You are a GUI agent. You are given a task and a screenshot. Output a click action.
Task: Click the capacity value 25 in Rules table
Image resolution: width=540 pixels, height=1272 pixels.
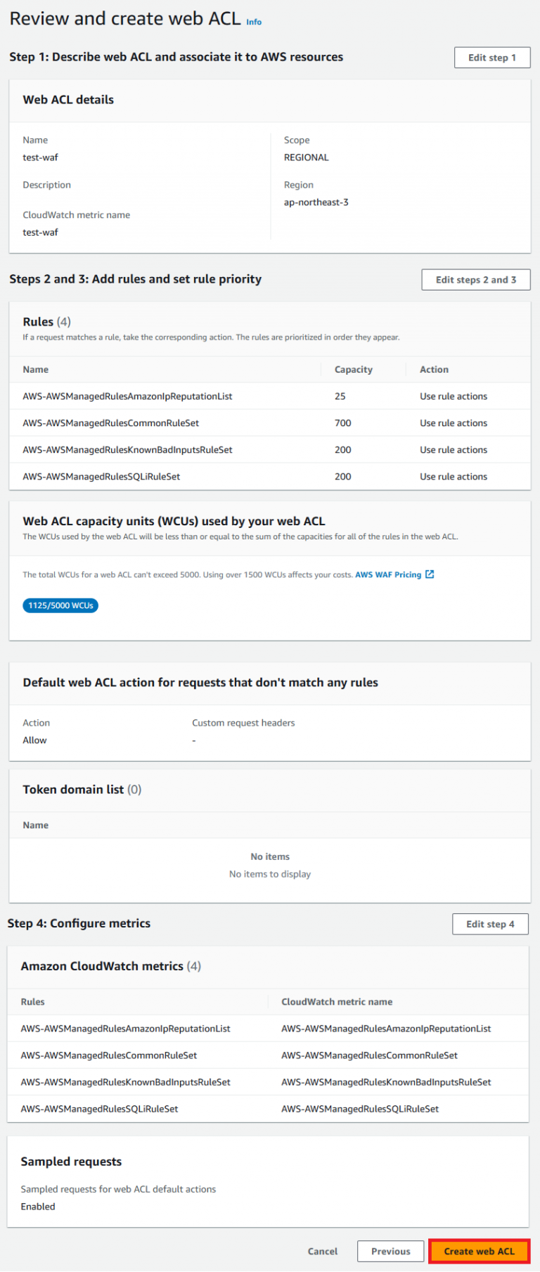tap(340, 397)
